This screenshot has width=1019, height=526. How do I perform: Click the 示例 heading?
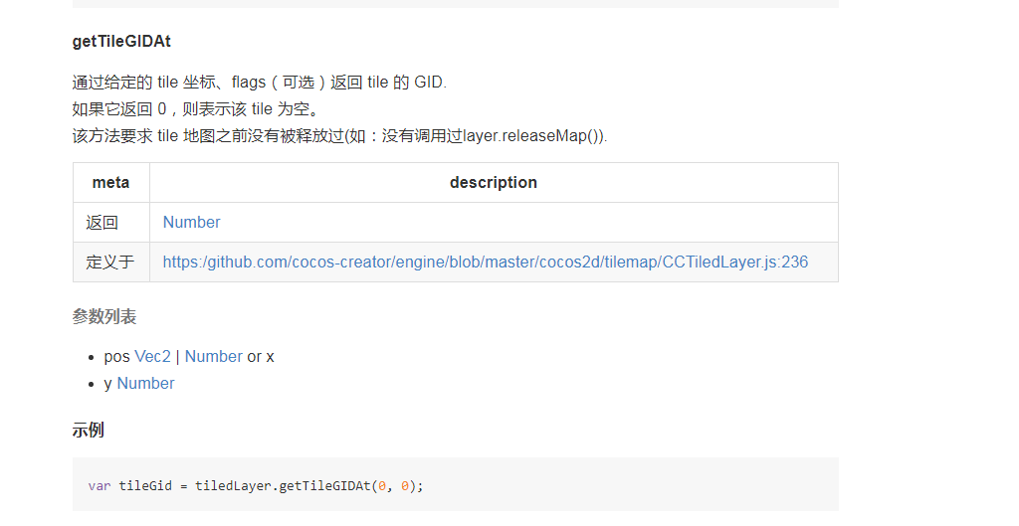coord(89,431)
